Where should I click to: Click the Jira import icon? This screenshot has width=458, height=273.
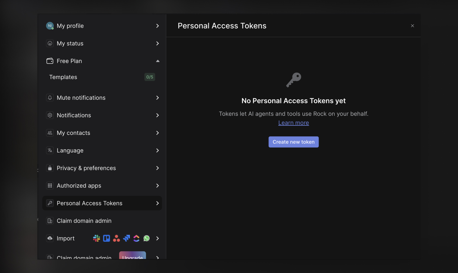coord(126,238)
